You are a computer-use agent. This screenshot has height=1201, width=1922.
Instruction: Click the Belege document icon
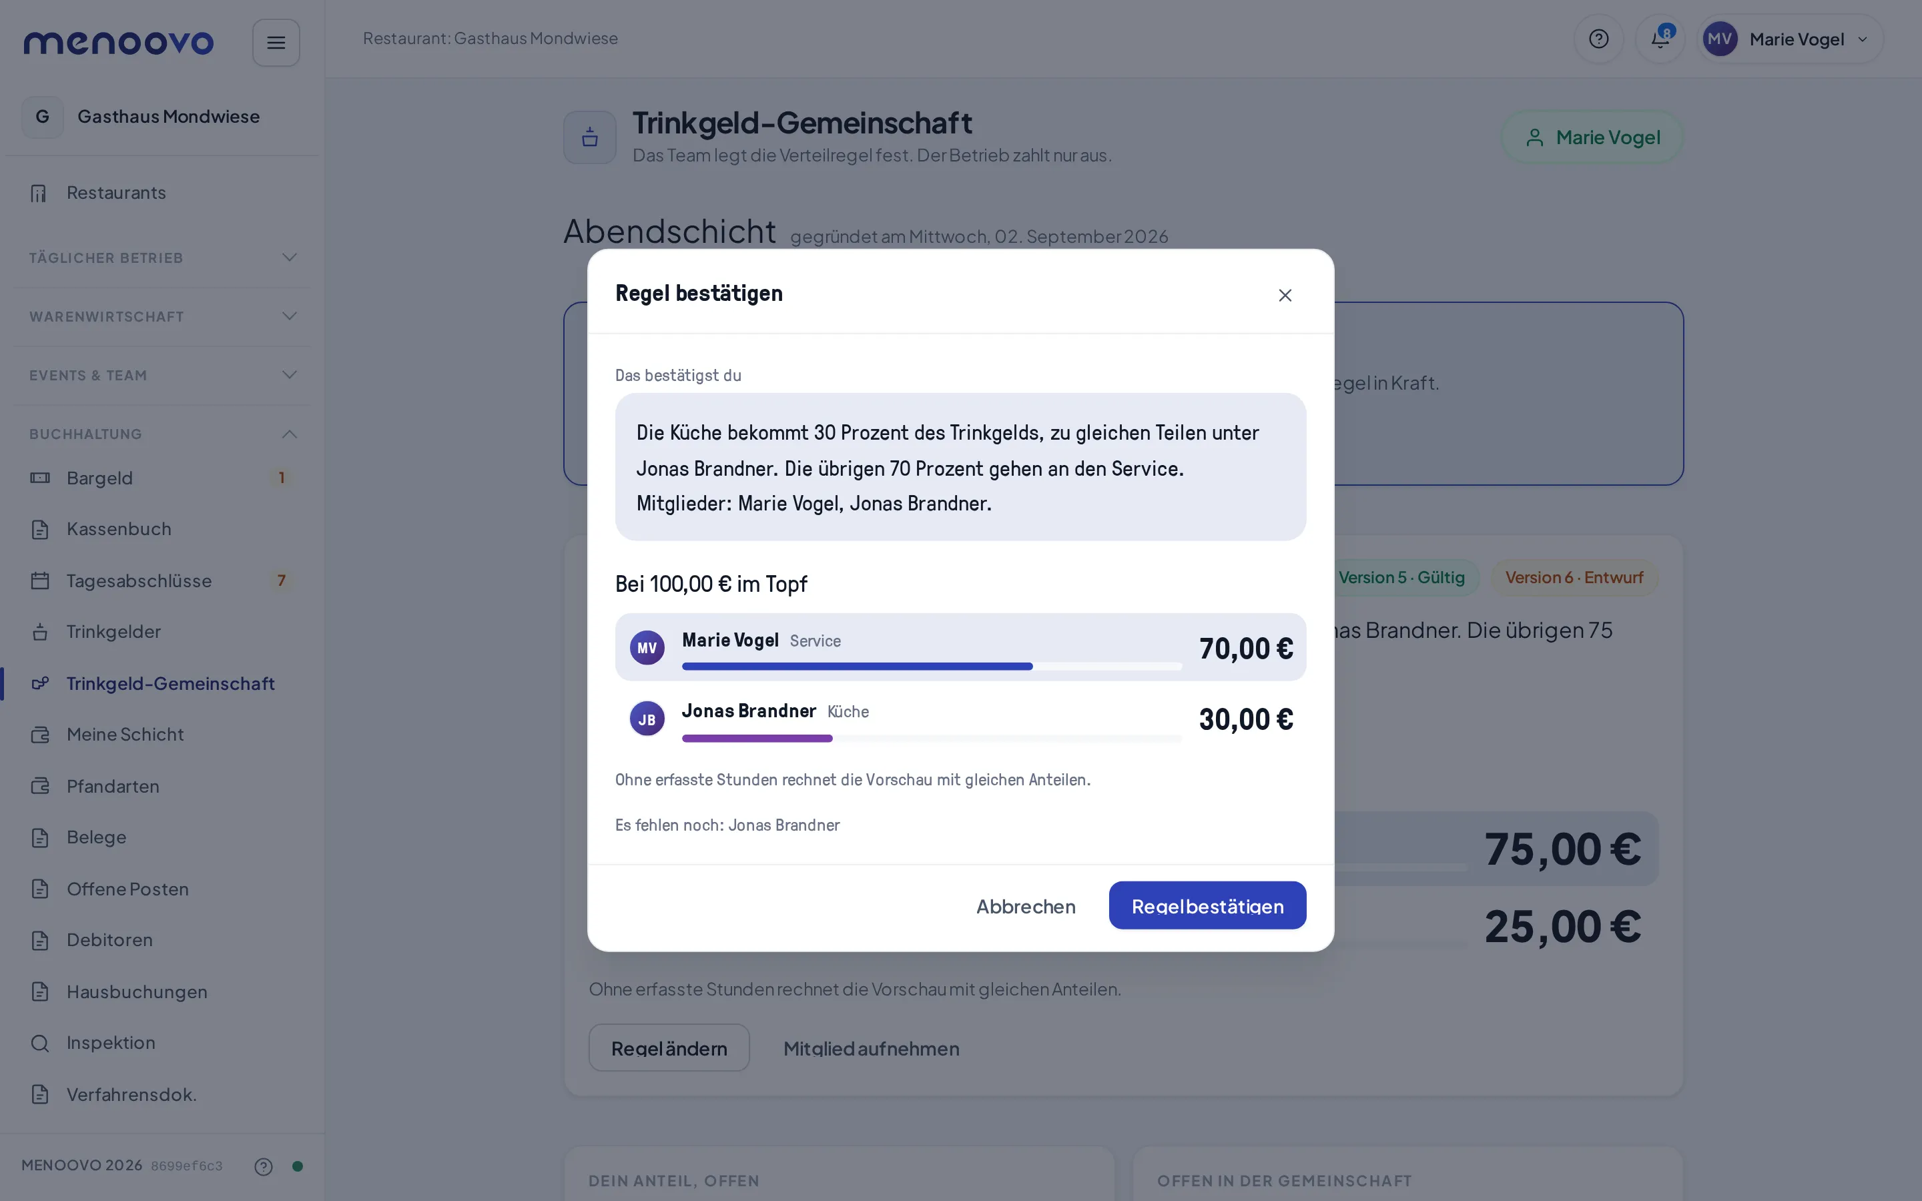pos(40,837)
